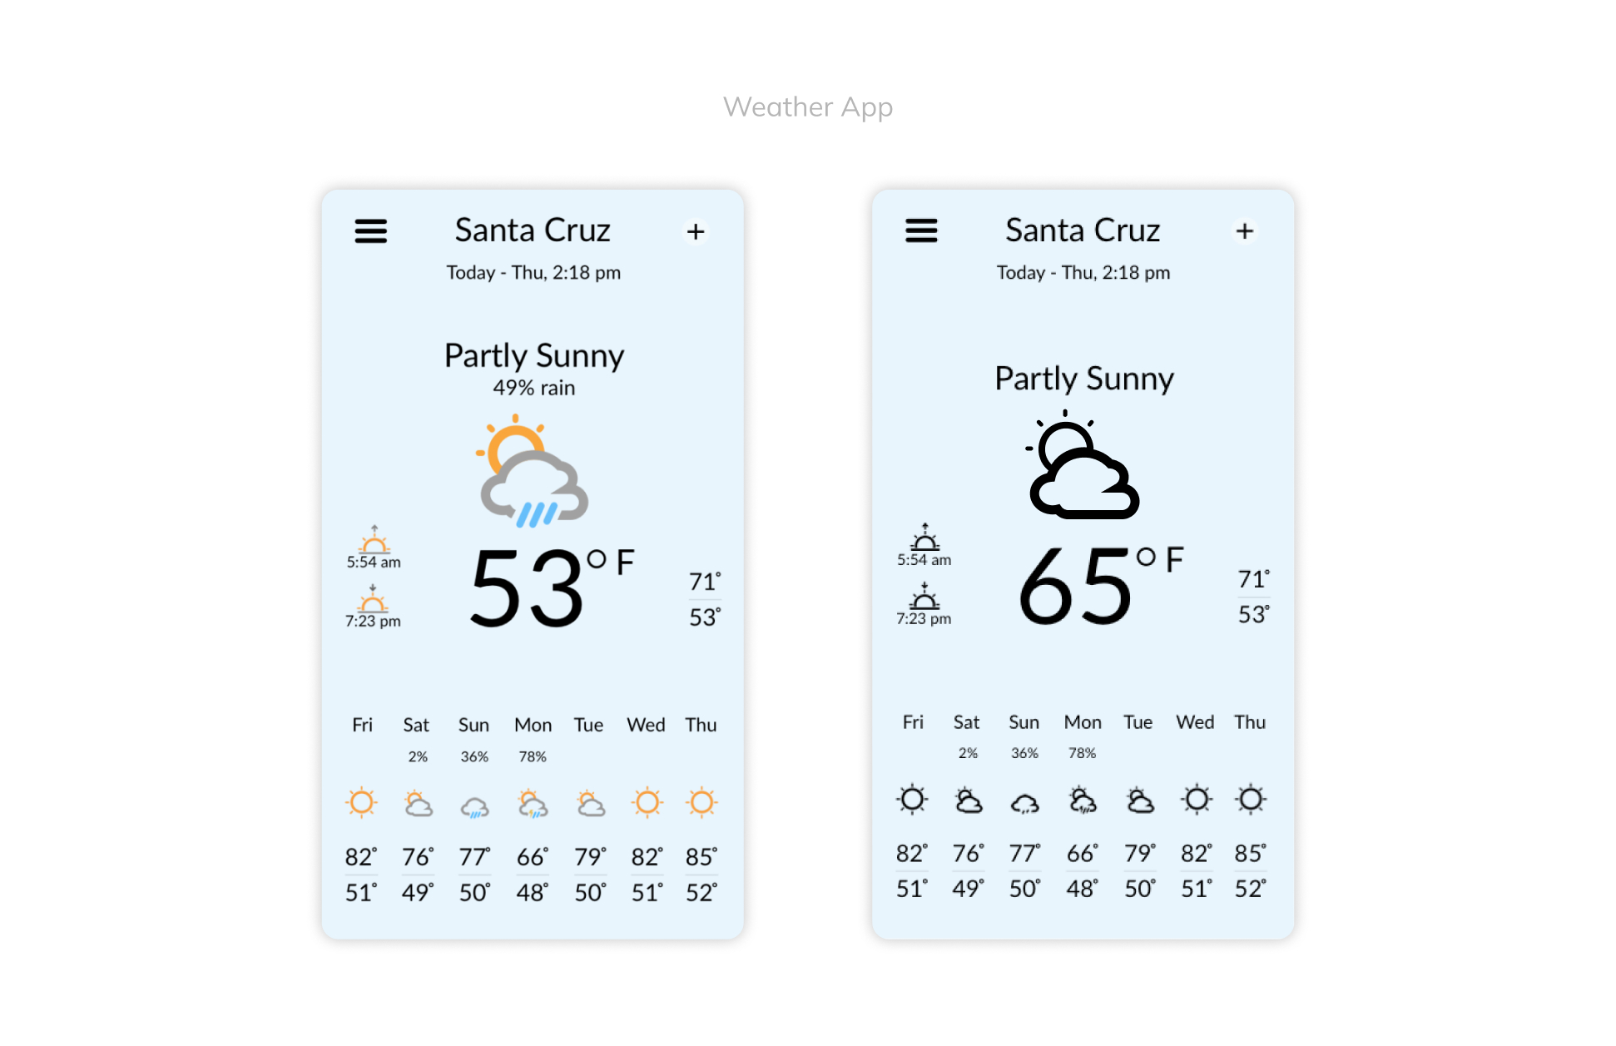Open hamburger menu in colored weather card
The width and height of the screenshot is (1616, 1046).
tap(370, 231)
